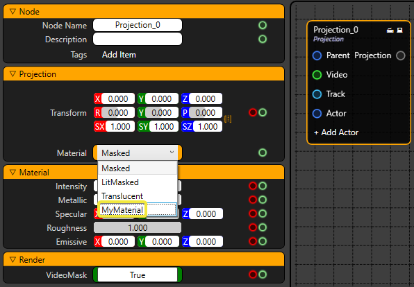414x287 pixels.
Task: Toggle the green circle beside Material dropdown
Action: click(263, 153)
